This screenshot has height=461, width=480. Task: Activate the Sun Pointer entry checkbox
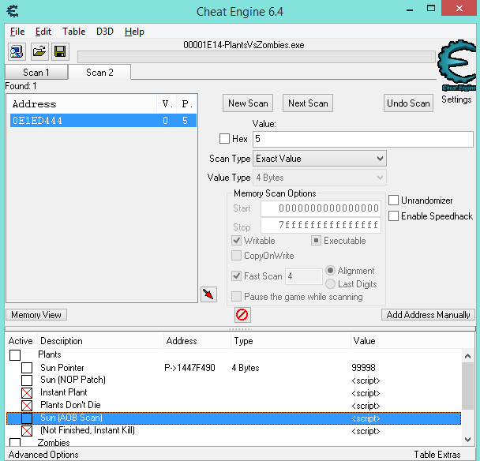point(27,368)
